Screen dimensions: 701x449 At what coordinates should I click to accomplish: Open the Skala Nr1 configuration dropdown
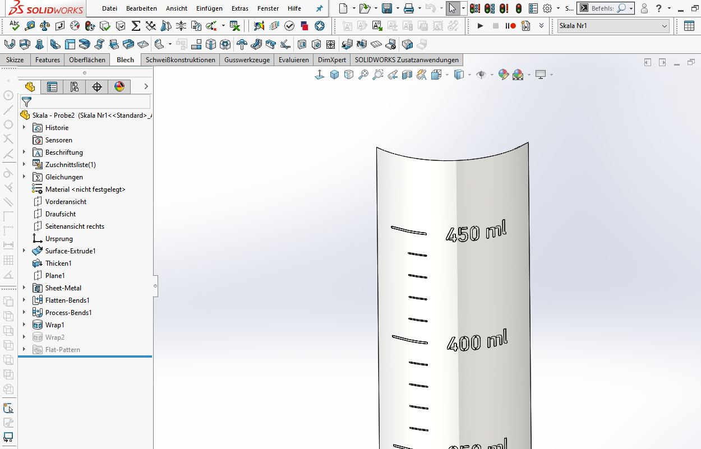pos(614,26)
